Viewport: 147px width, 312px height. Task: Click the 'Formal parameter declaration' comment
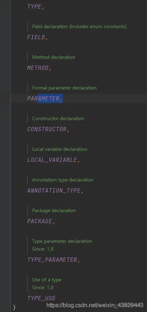tap(64, 88)
